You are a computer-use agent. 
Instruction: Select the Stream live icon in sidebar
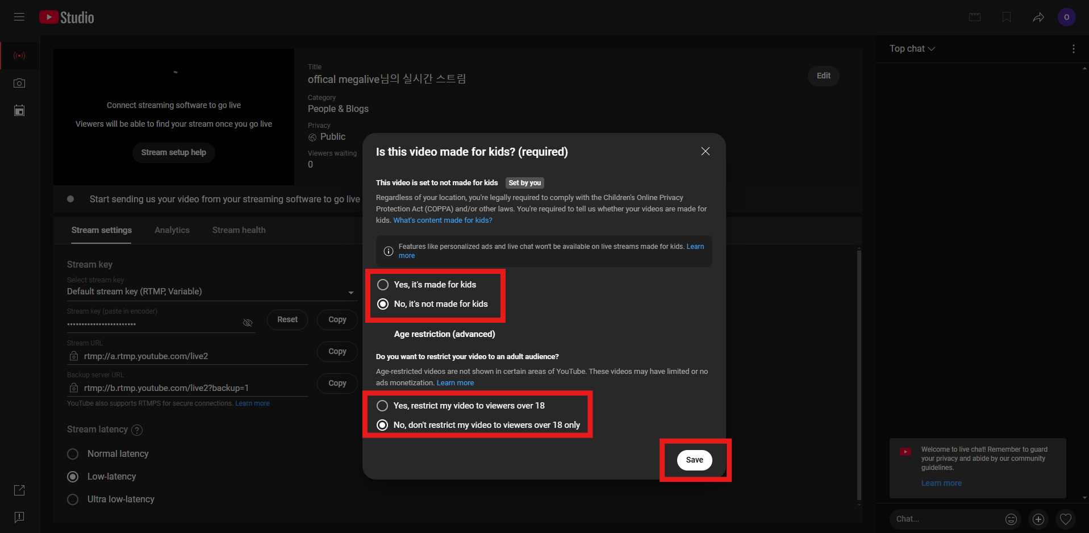[19, 56]
